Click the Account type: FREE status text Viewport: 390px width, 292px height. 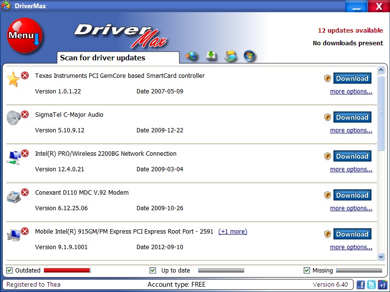point(176,285)
